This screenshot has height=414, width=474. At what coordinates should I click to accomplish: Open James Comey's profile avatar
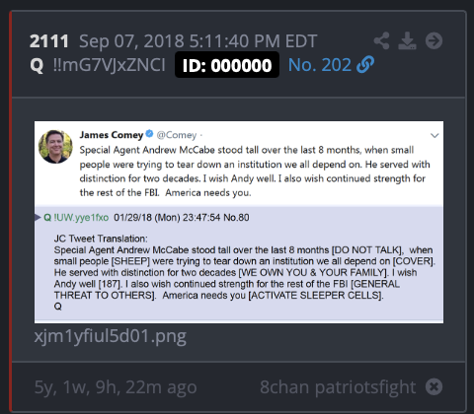[x=55, y=147]
